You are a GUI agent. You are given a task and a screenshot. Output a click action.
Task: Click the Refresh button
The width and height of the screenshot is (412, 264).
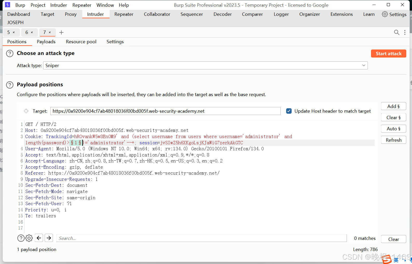click(x=393, y=140)
